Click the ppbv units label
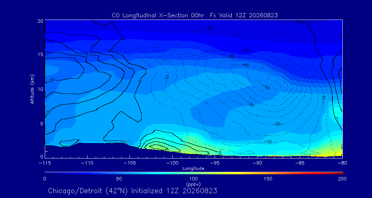372x198 pixels. click(x=194, y=184)
